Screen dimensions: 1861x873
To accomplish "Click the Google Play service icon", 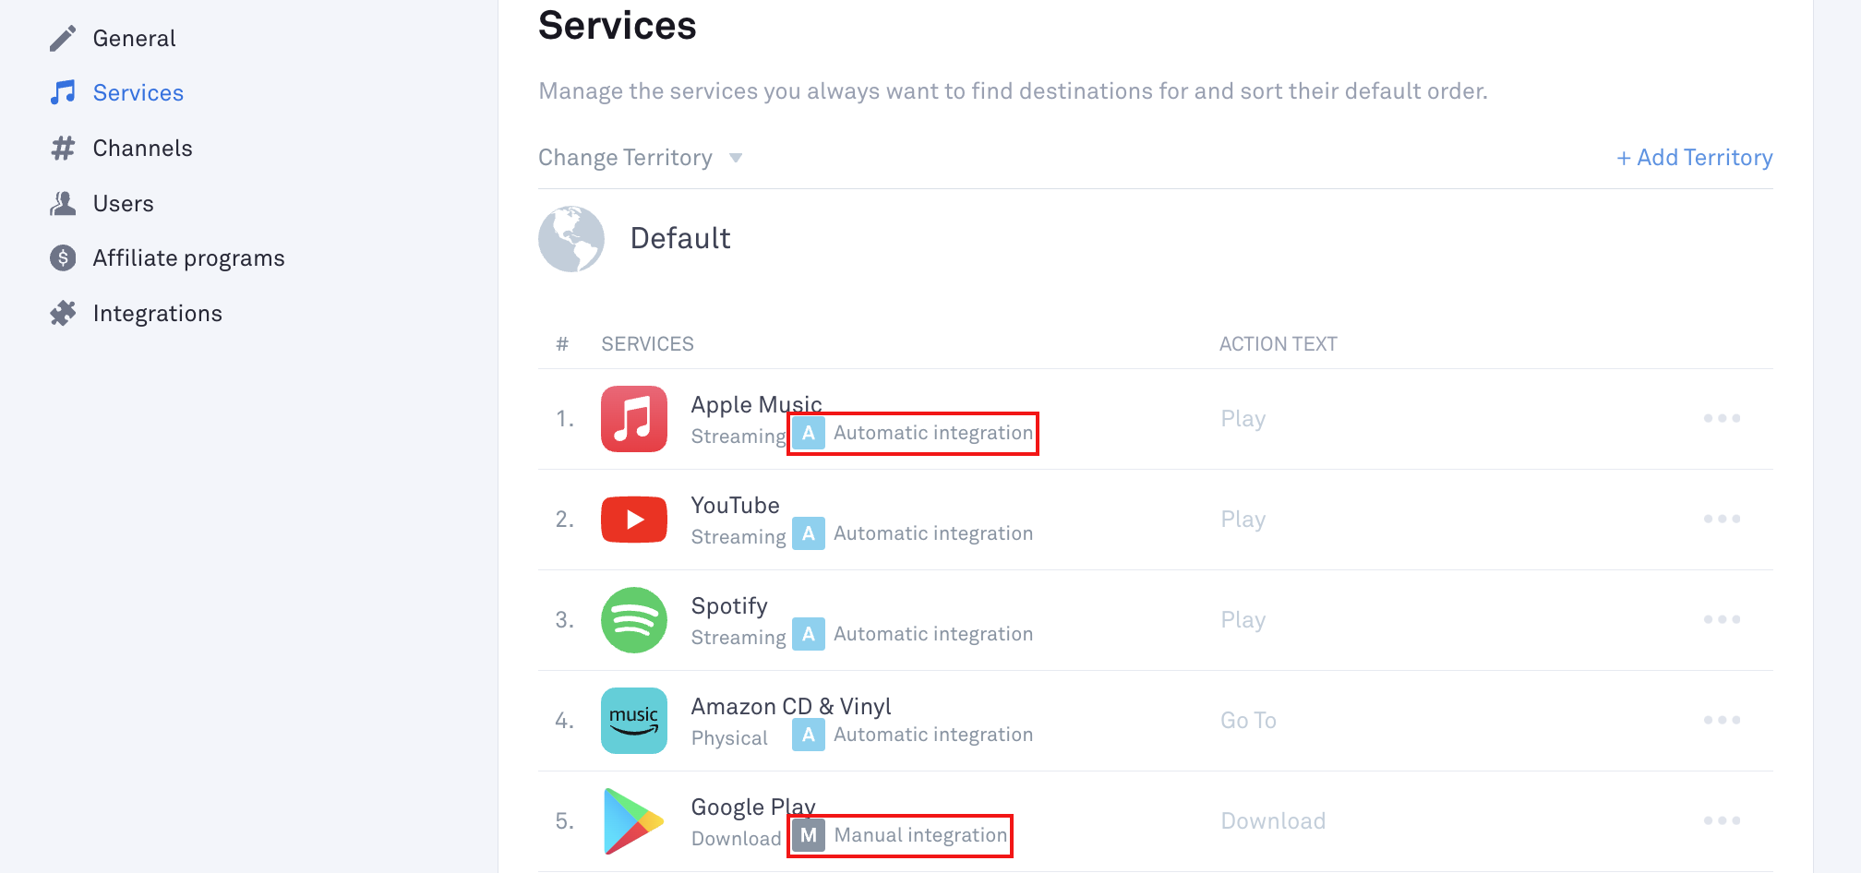I will pyautogui.click(x=633, y=820).
